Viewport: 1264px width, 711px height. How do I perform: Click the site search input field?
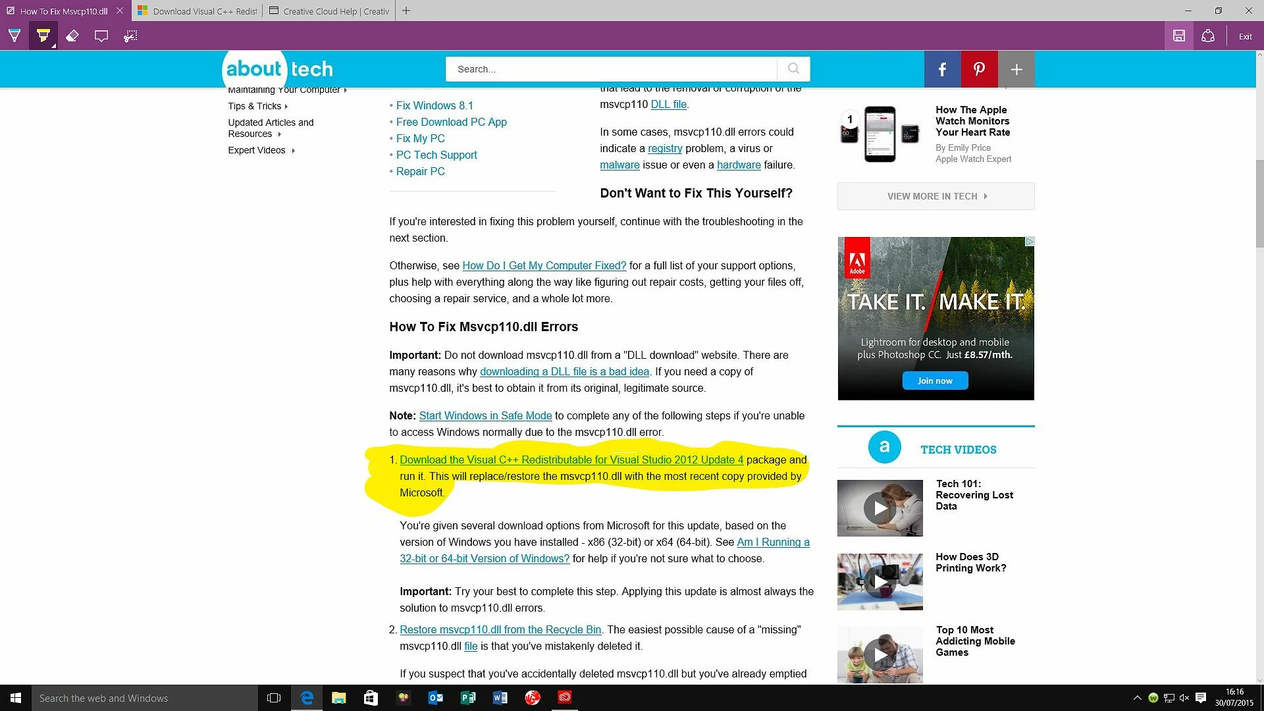(x=610, y=69)
